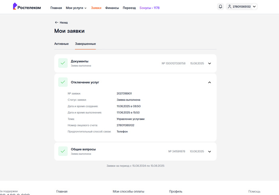Go to Главная in the top navigation
Image resolution: width=279 pixels, height=195 pixels.
point(56,8)
